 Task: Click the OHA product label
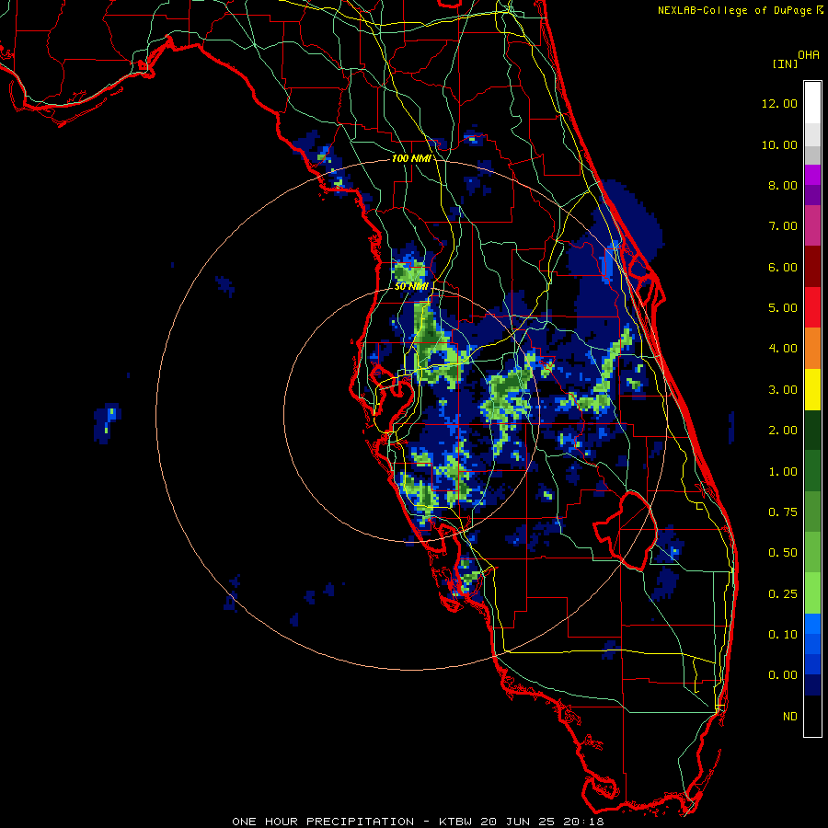[x=809, y=55]
